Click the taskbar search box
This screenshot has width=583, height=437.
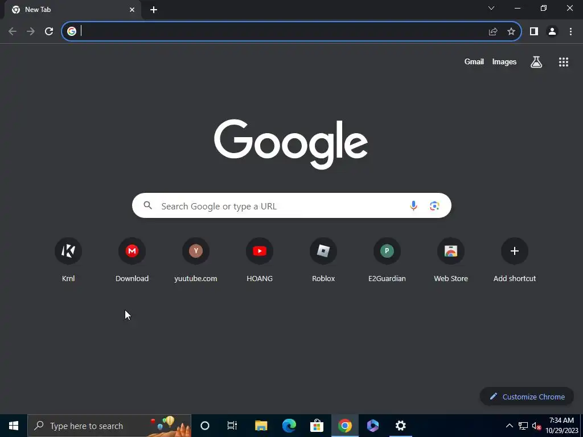click(109, 426)
